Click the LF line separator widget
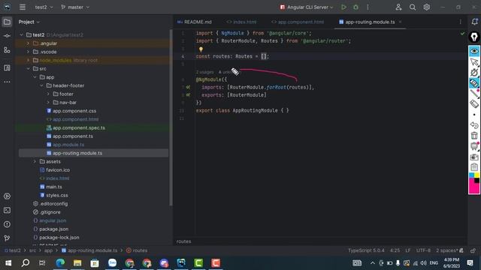The width and height of the screenshot is (481, 270). (x=407, y=250)
